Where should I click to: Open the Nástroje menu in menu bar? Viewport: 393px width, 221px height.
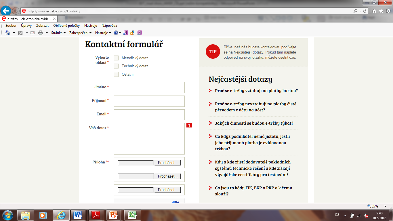91,26
